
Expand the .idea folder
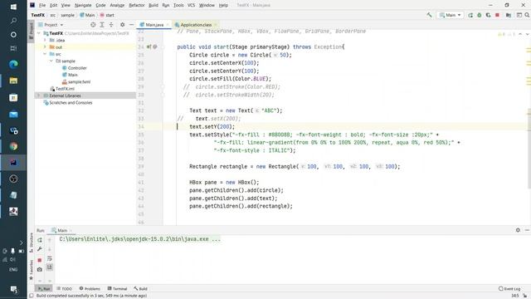[45, 40]
